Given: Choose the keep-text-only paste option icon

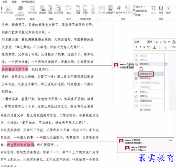Looking at the screenshot, I should click(x=141, y=69).
